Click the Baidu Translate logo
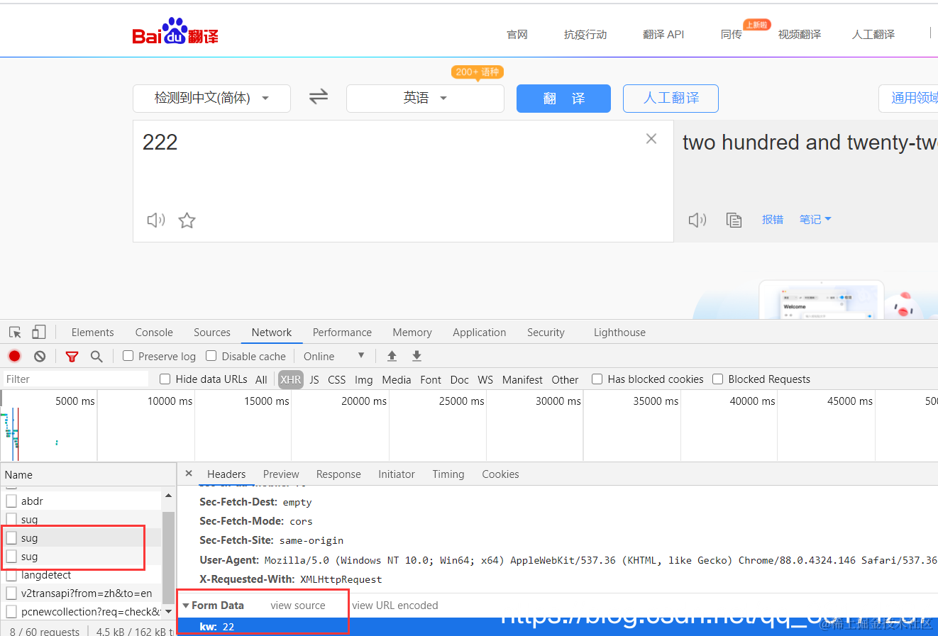The image size is (938, 636). pyautogui.click(x=175, y=32)
